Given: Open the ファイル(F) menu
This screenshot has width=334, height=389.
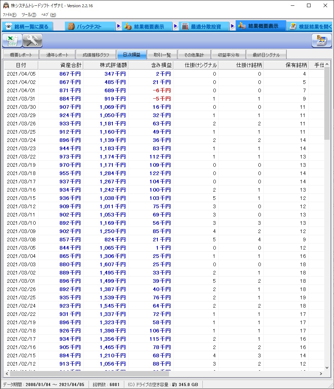Looking at the screenshot, I should point(10,15).
